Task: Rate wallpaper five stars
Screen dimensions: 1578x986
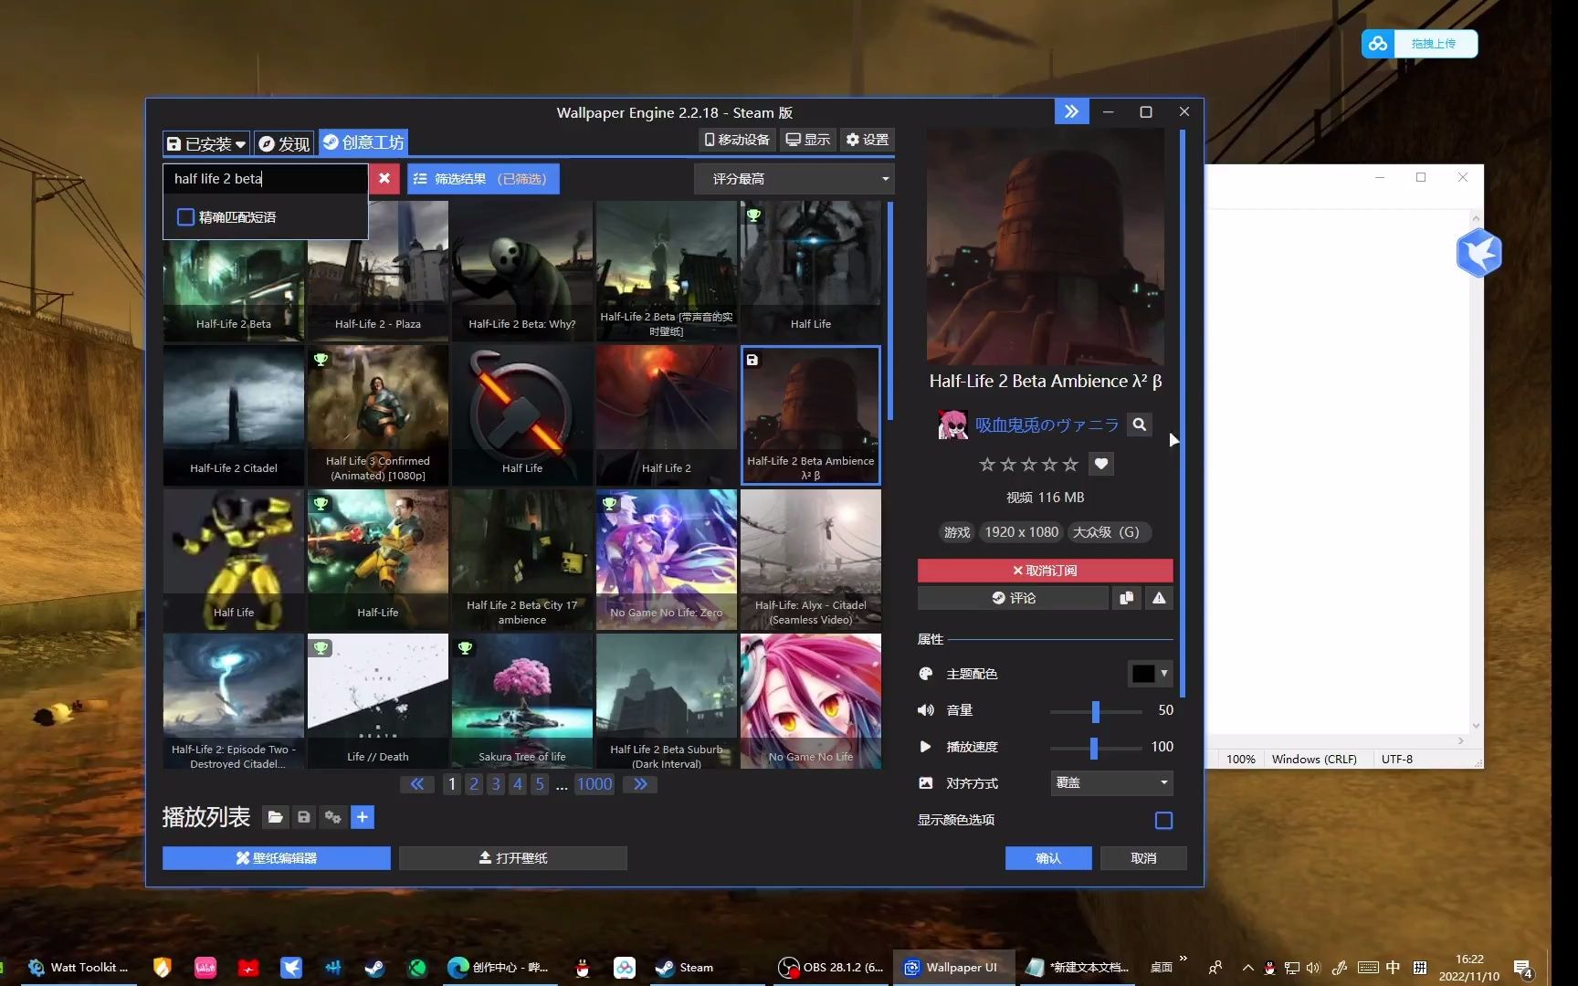Action: tap(1070, 464)
